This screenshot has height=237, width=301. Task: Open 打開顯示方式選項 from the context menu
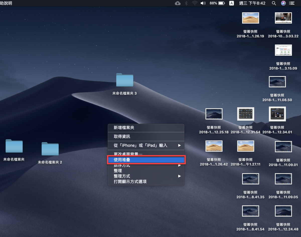[146, 182]
